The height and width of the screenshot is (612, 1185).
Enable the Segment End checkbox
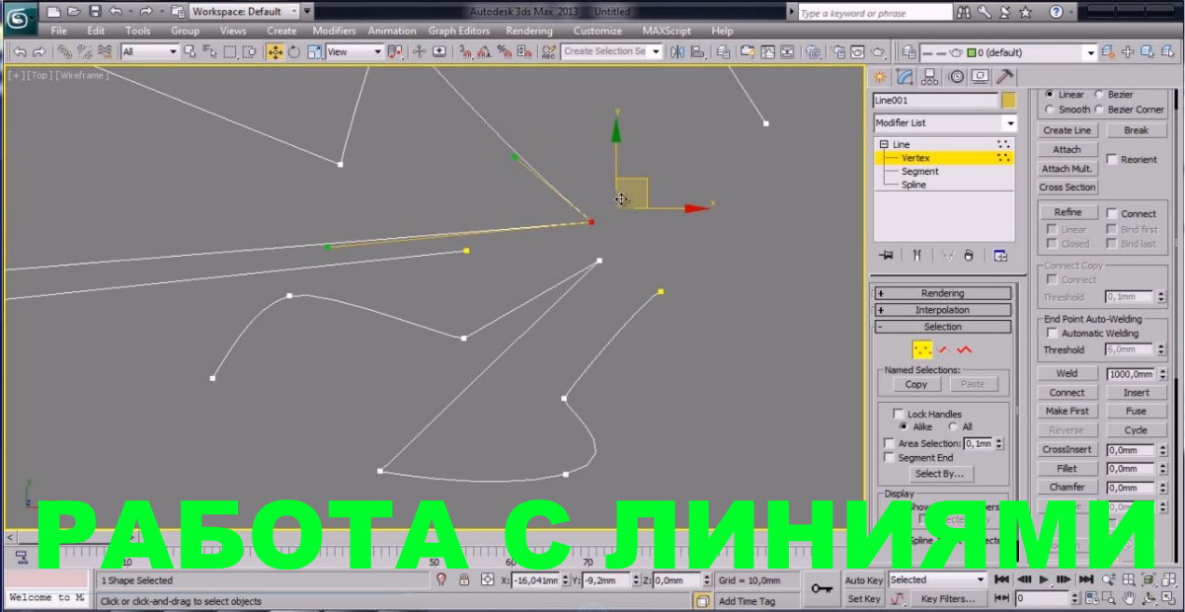pyautogui.click(x=889, y=457)
